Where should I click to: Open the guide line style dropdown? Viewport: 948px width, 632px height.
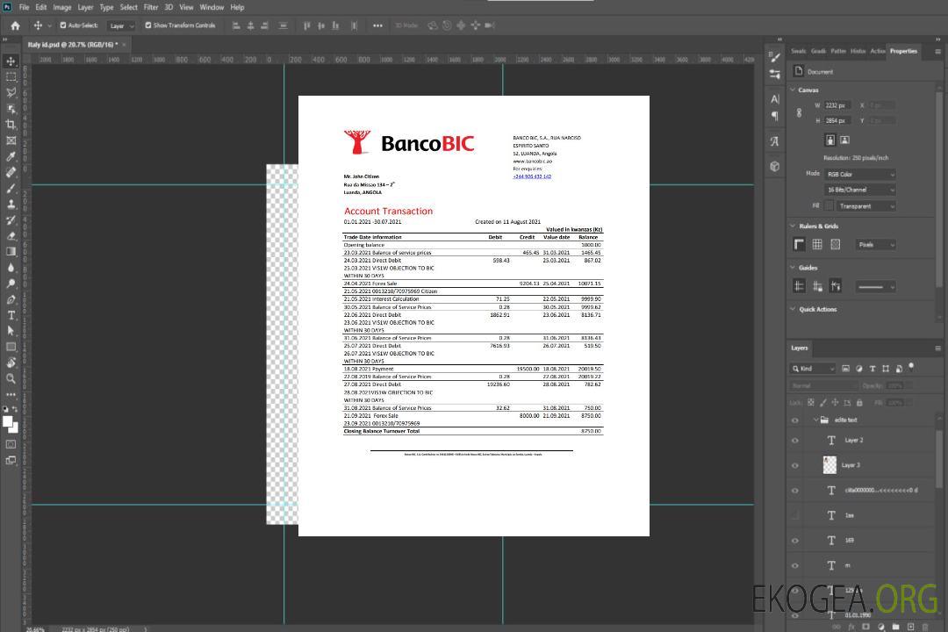(875, 287)
